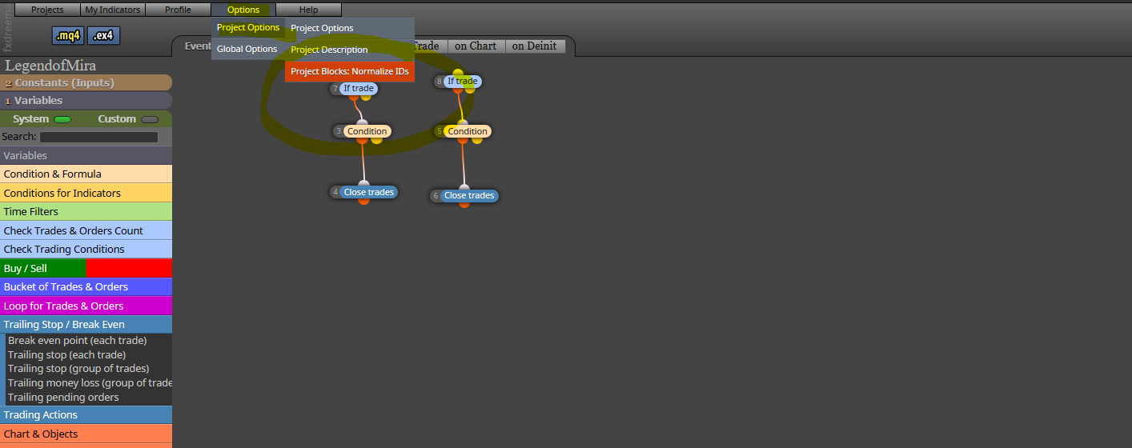The height and width of the screenshot is (448, 1132).
Task: Expand the Trading Actions category
Action: 86,414
